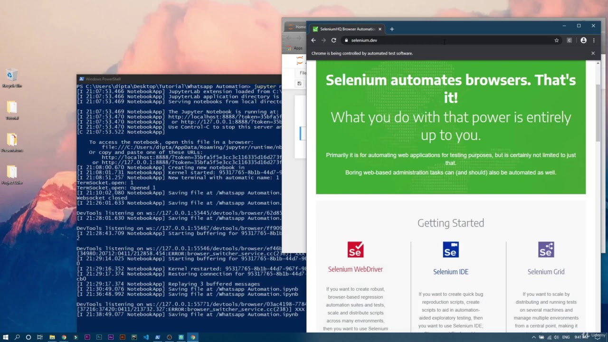Reload the selenium.dev page
Viewport: 608px width, 342px height.
click(334, 40)
